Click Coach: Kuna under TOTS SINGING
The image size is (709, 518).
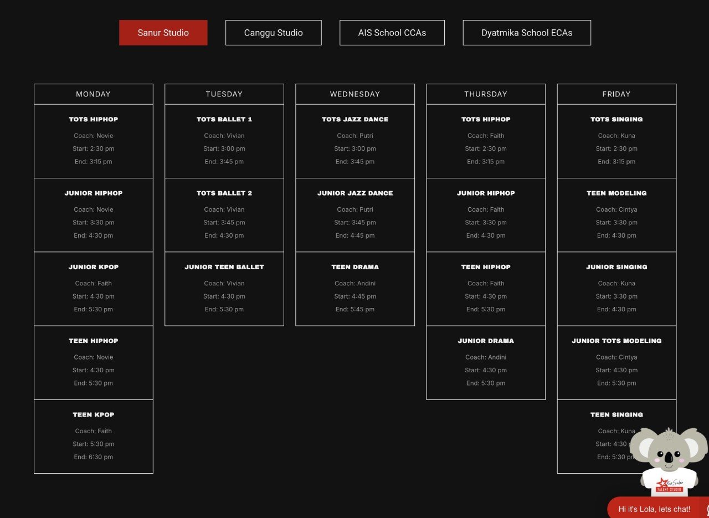616,136
